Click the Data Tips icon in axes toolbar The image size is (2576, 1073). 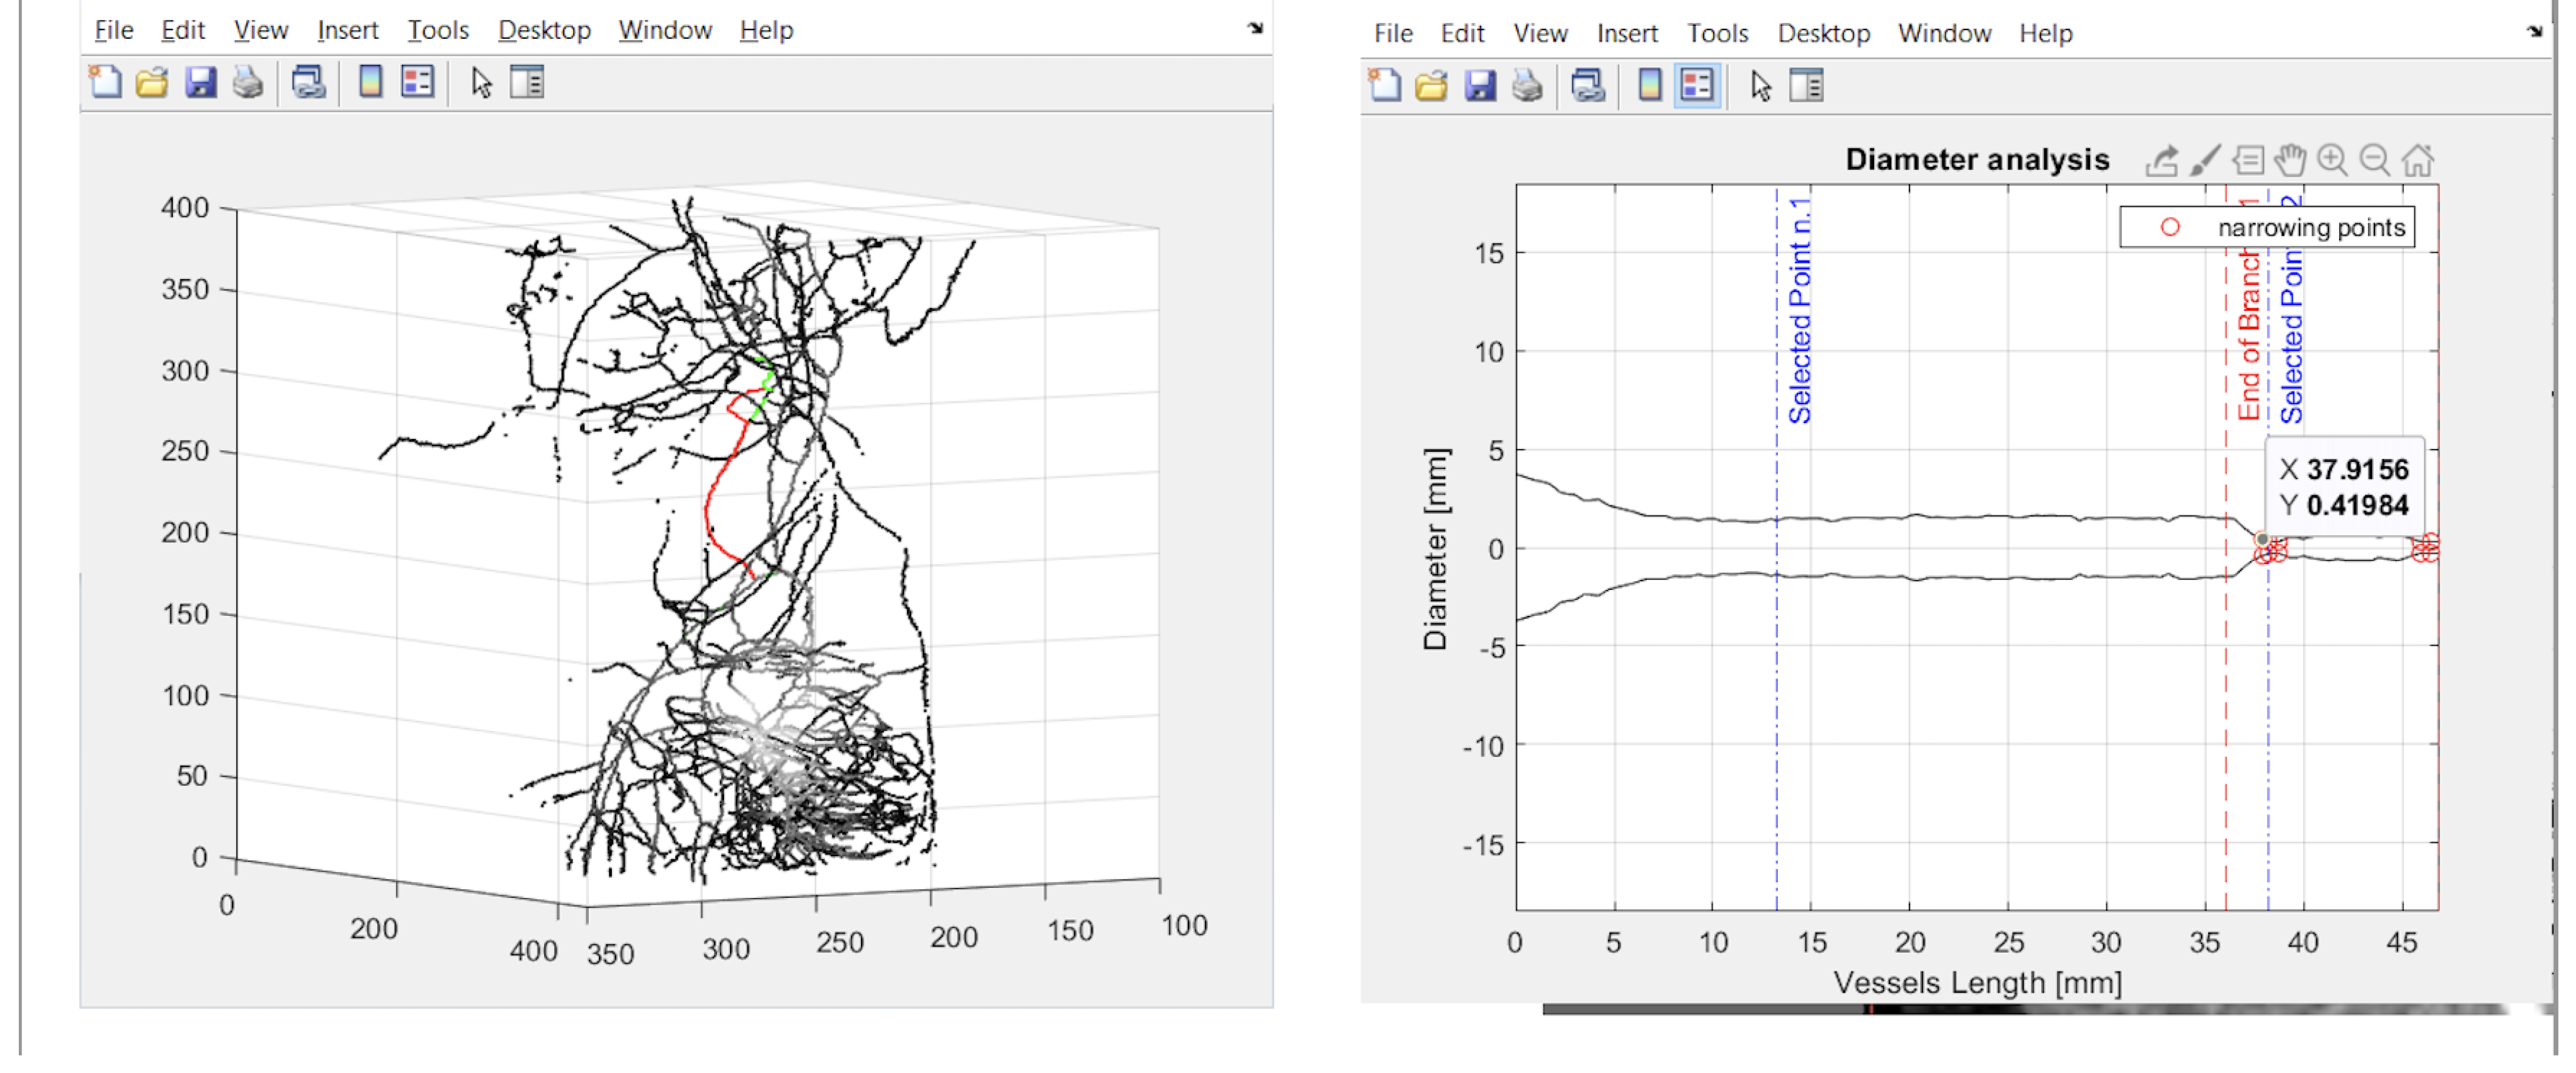[x=2247, y=160]
